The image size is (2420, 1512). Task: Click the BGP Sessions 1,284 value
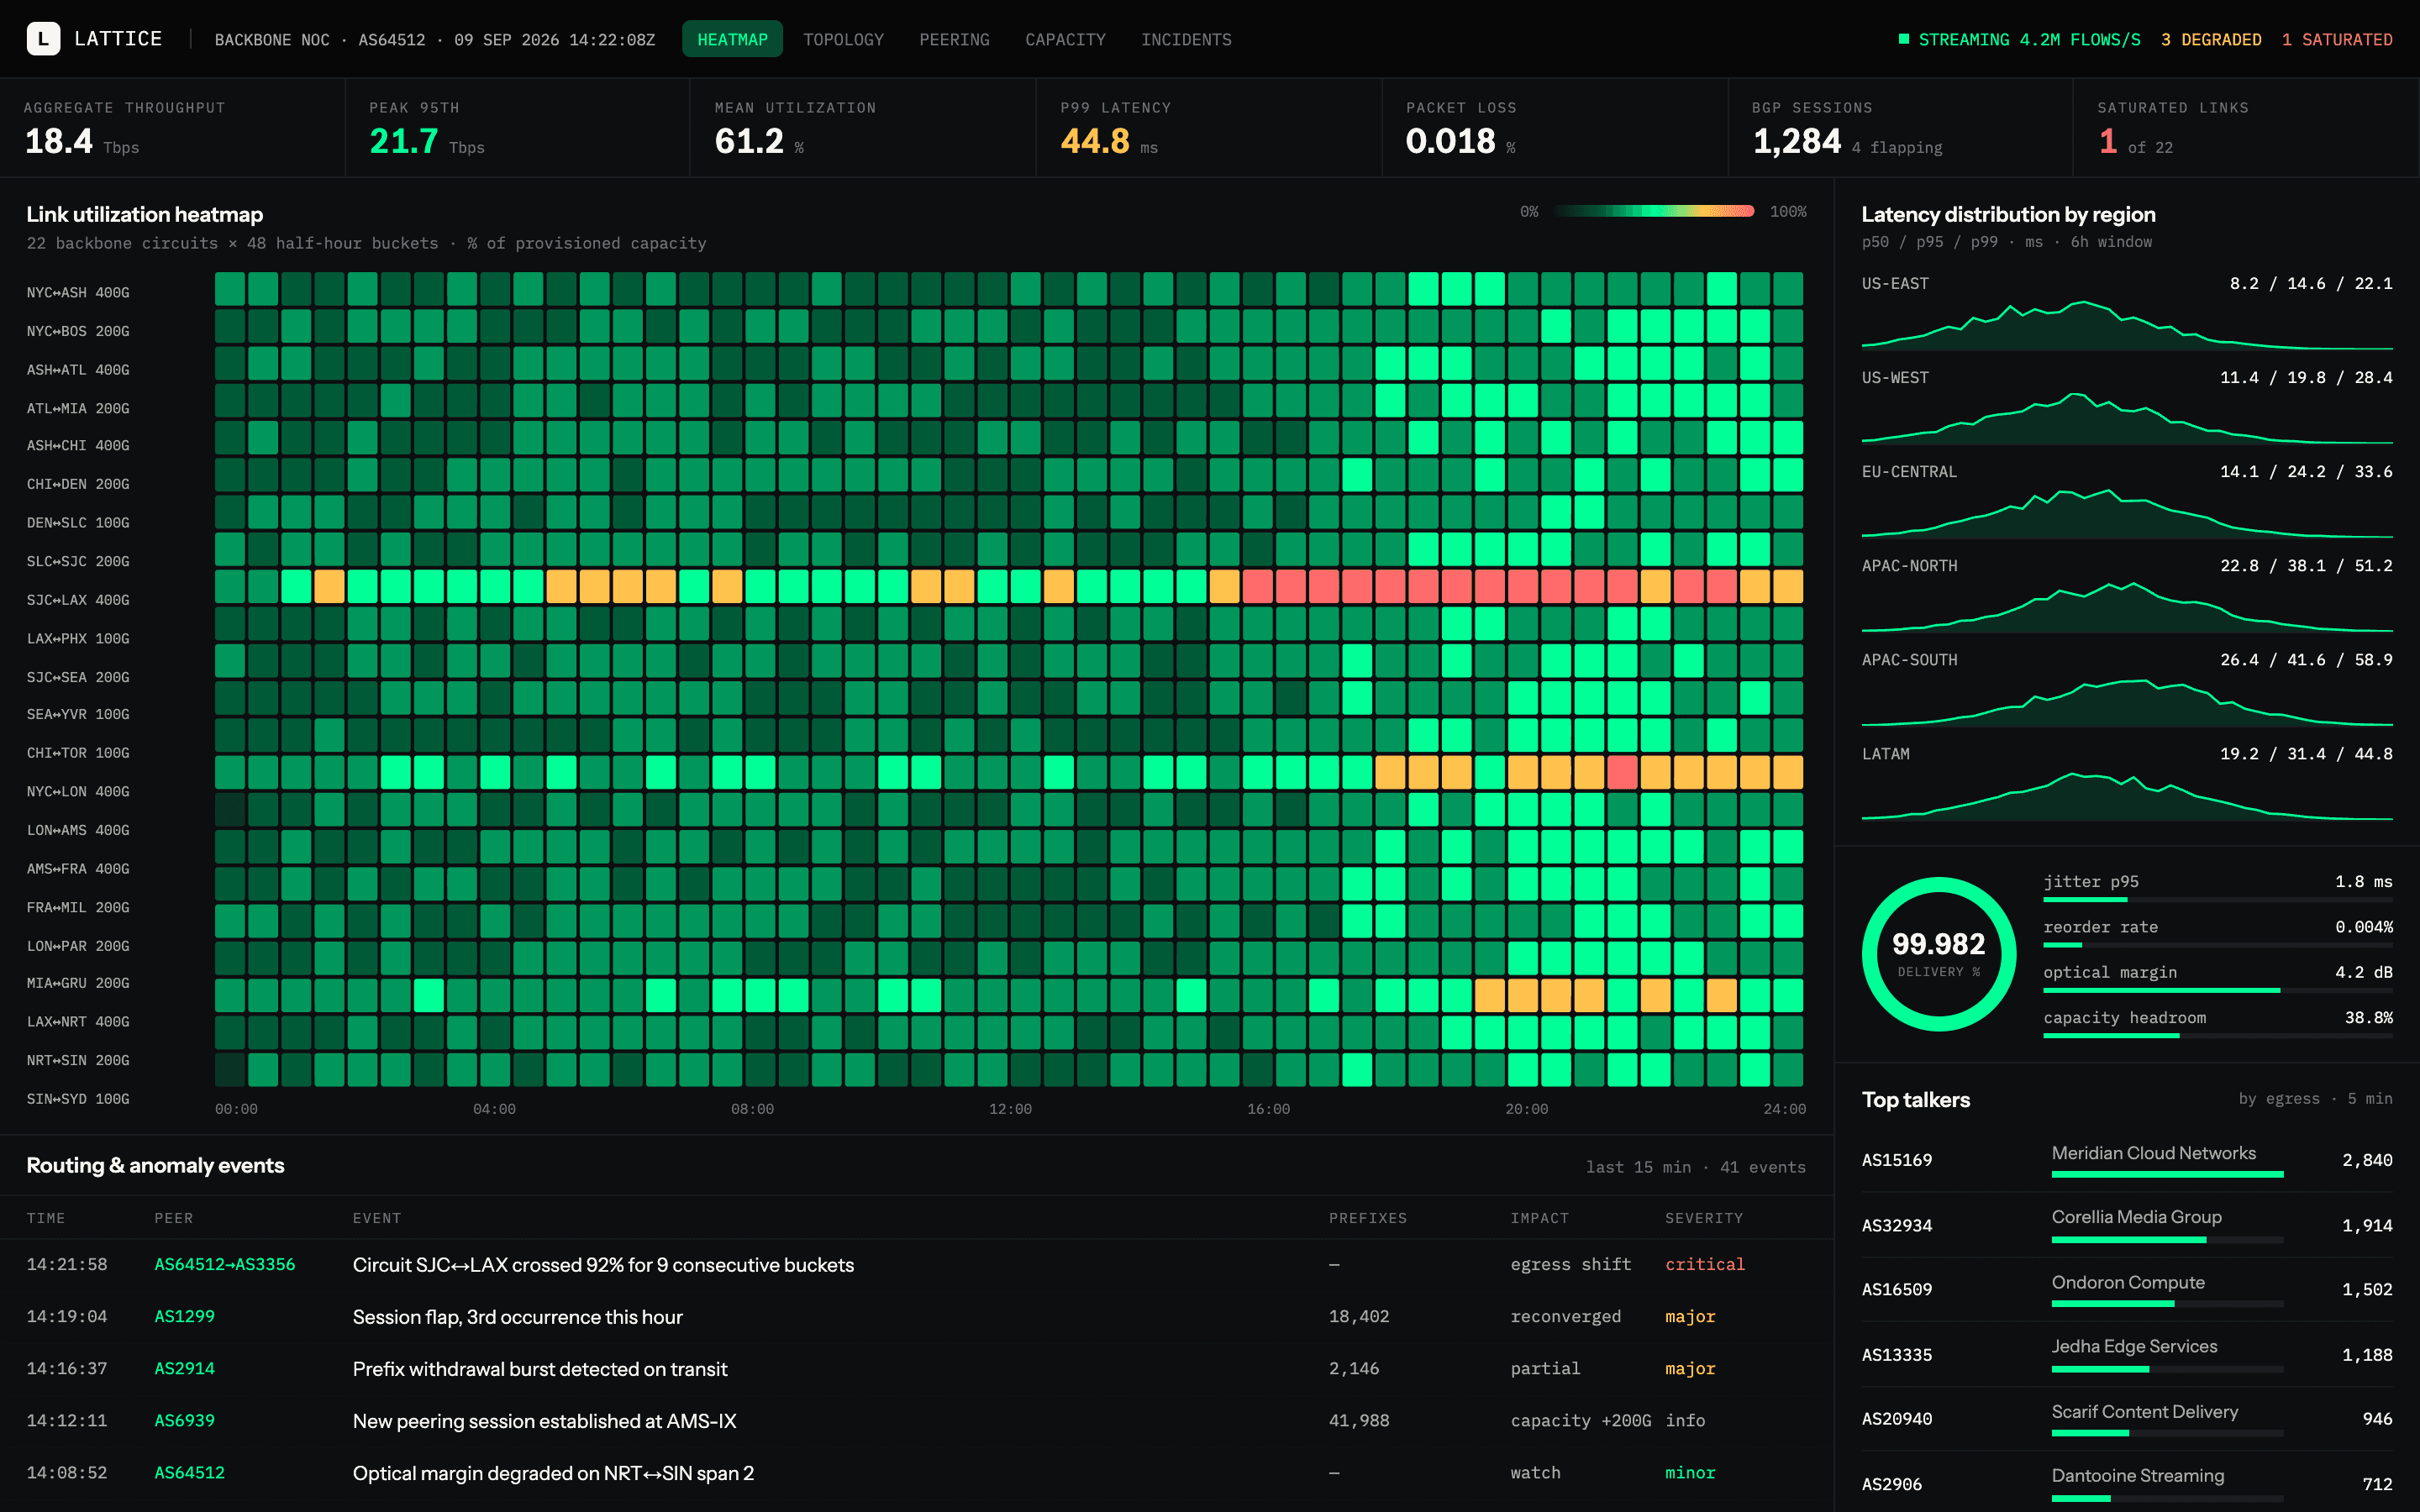(x=1796, y=141)
